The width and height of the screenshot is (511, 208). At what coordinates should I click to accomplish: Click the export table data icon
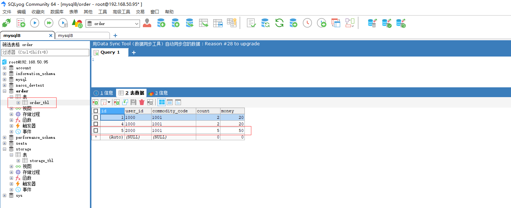coord(203,23)
